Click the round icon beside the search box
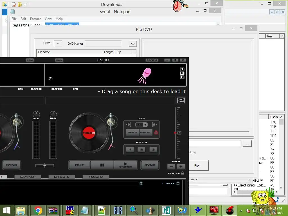Screen dimensions: 288x216 point(141,183)
